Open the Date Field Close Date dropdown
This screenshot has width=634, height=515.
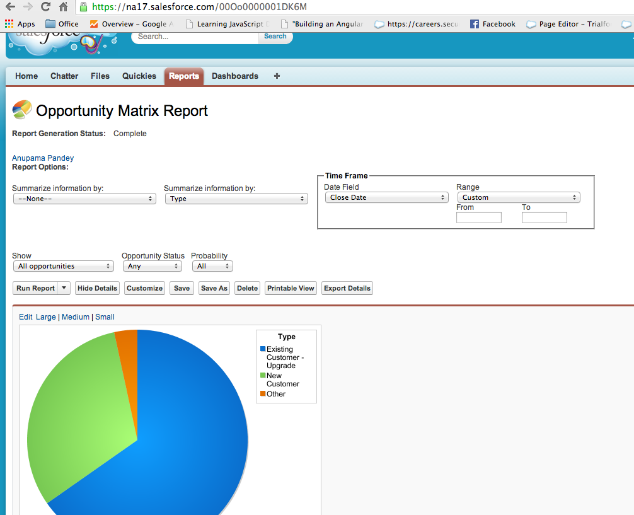click(386, 197)
